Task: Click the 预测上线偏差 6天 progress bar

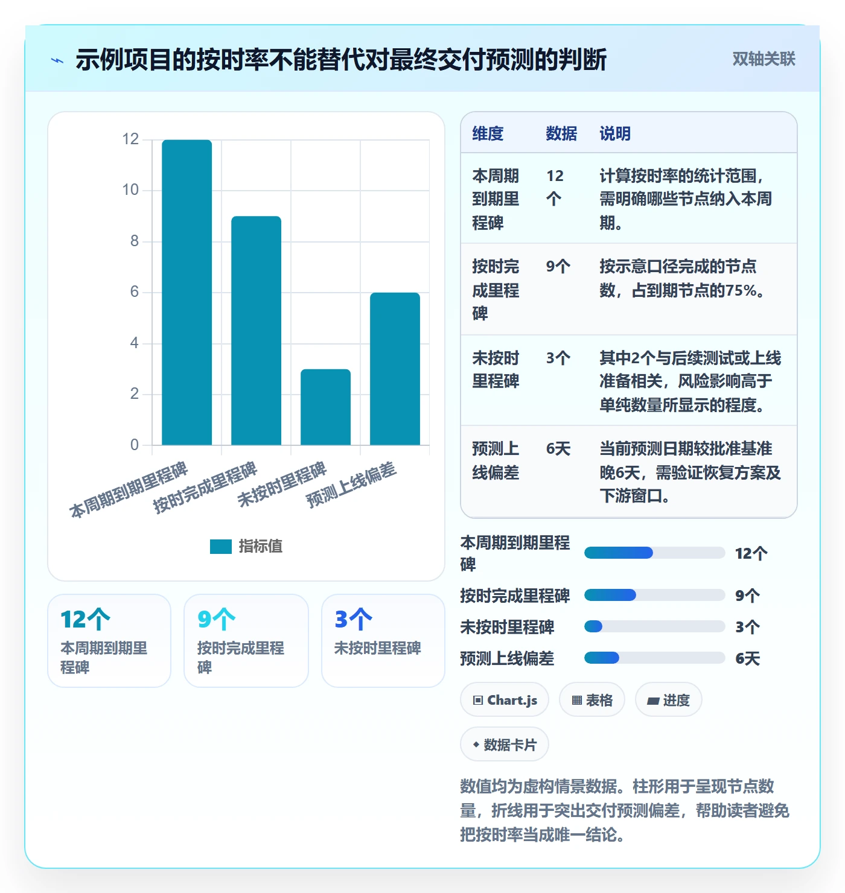Action: (x=654, y=658)
